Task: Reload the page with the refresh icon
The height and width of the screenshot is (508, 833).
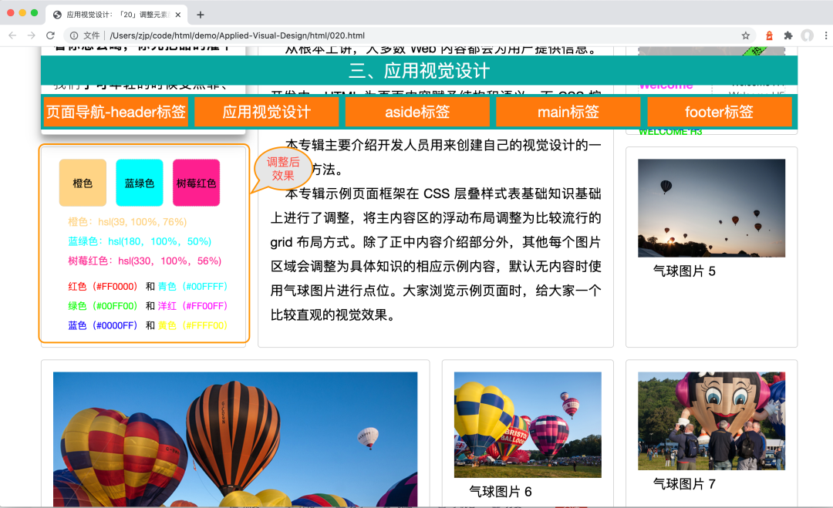Action: pyautogui.click(x=50, y=35)
